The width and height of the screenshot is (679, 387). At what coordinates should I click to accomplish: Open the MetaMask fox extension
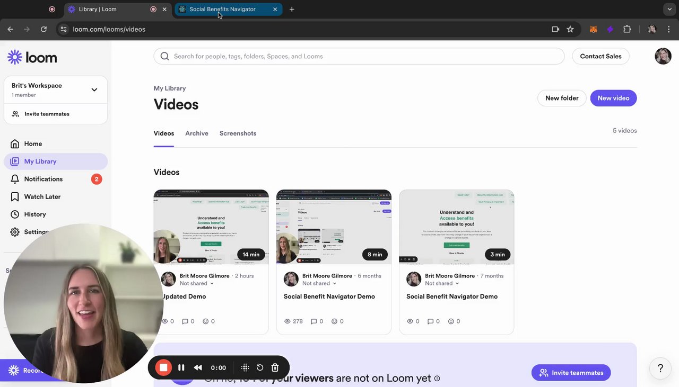point(594,29)
